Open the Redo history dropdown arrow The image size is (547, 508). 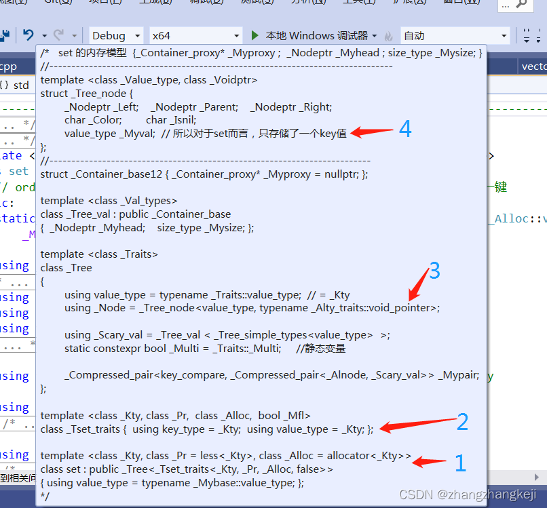[x=74, y=35]
